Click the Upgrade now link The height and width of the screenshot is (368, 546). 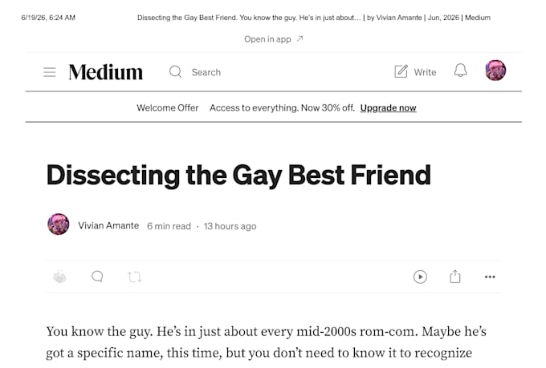(x=389, y=107)
